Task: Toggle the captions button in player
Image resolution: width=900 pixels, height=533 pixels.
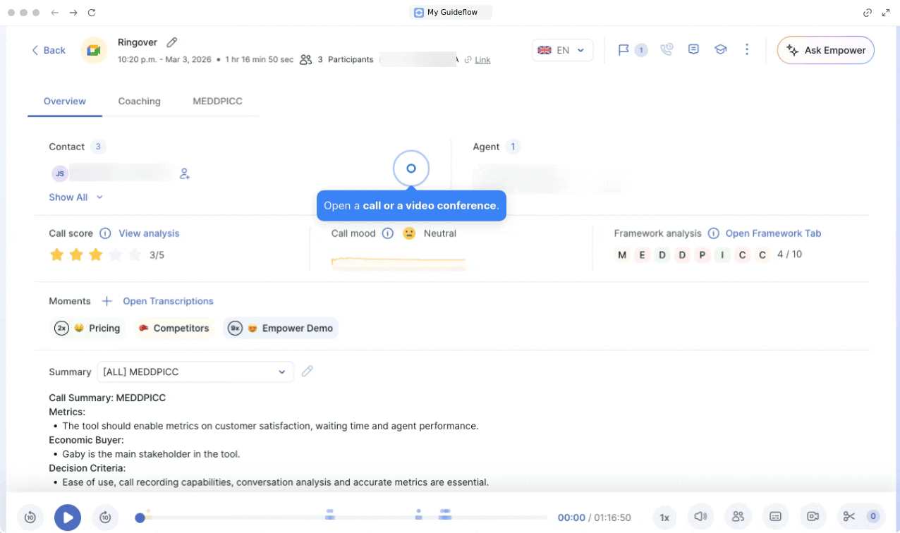Action: (x=775, y=517)
